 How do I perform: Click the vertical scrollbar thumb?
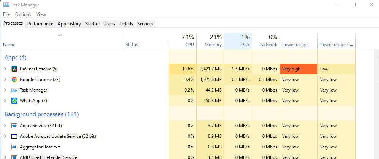[x=377, y=67]
